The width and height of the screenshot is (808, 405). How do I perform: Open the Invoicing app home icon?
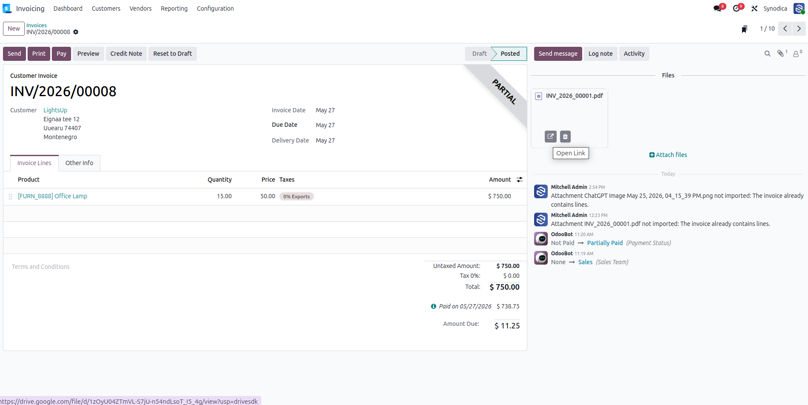[x=7, y=9]
